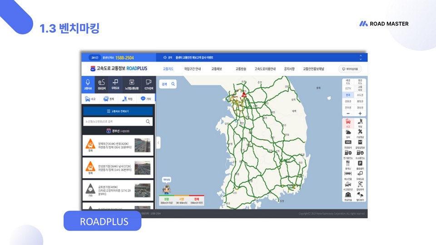Switch to 배경지도 base map
Image resolution: width=436 pixels, height=245 pixels.
(x=348, y=82)
